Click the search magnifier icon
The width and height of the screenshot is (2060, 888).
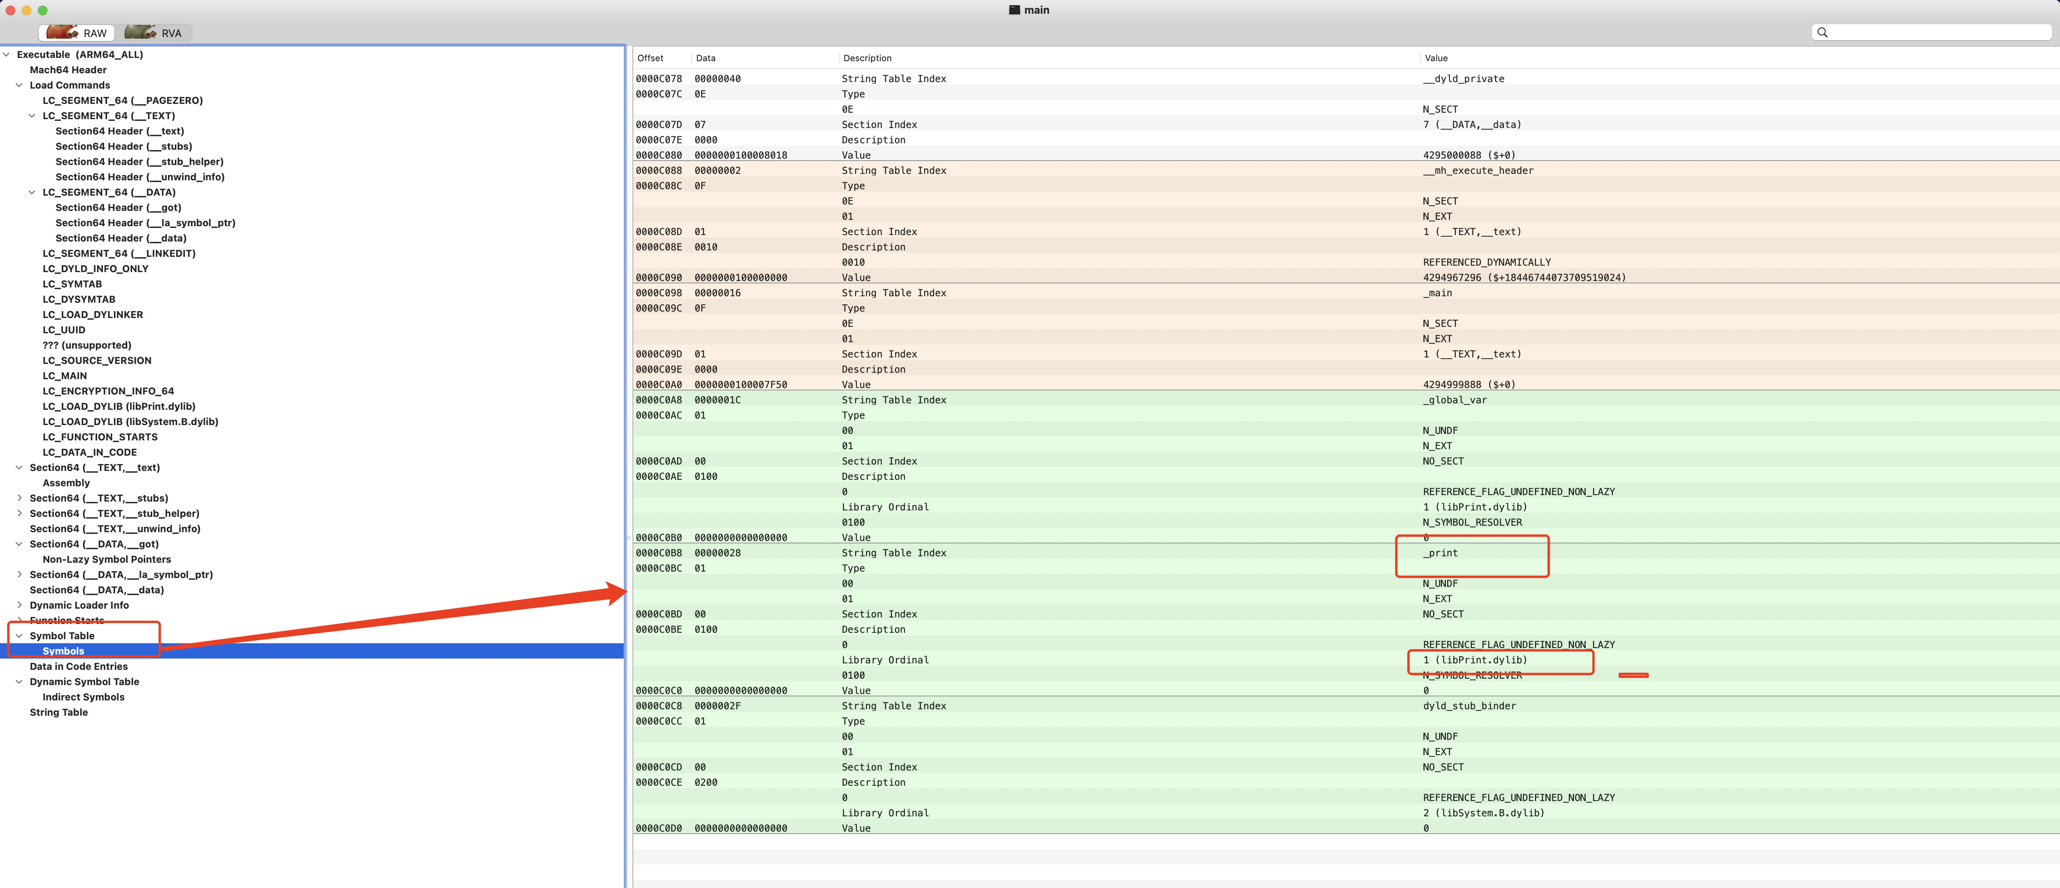coord(1822,32)
